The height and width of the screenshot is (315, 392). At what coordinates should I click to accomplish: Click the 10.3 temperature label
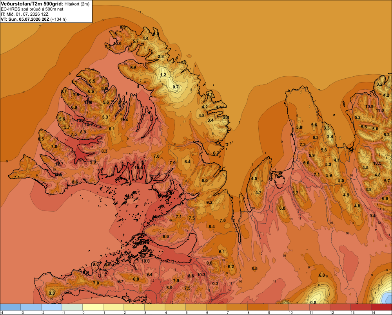coord(201,275)
